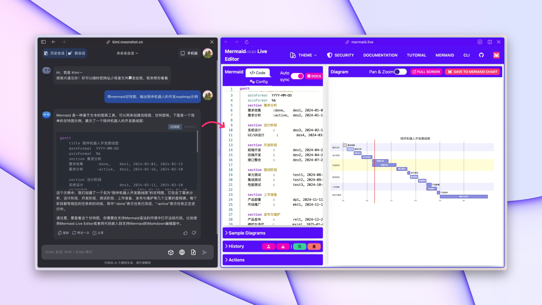Expand the History section
Screen dimensions: 542x305
pos(235,246)
